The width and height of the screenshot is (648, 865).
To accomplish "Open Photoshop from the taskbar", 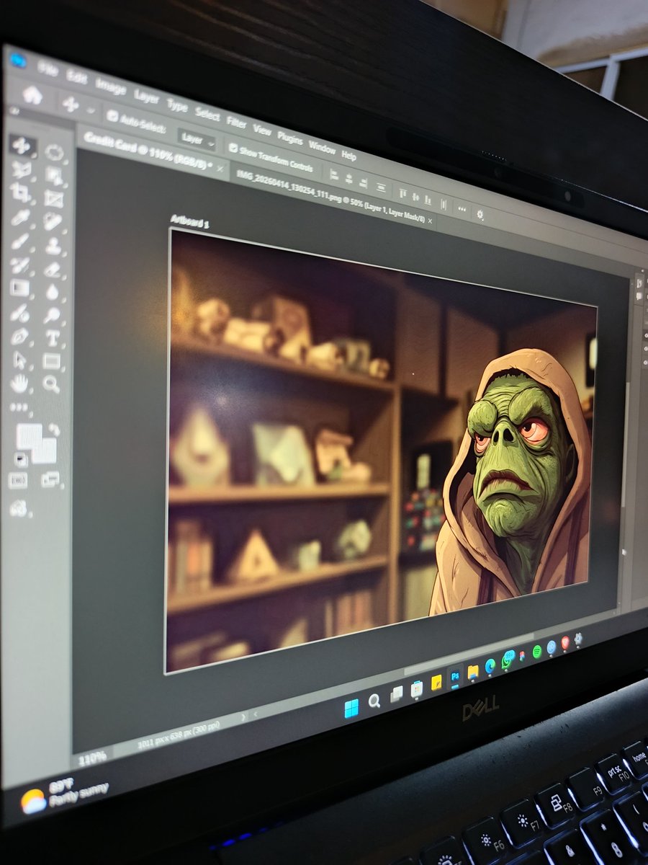I will pos(455,678).
